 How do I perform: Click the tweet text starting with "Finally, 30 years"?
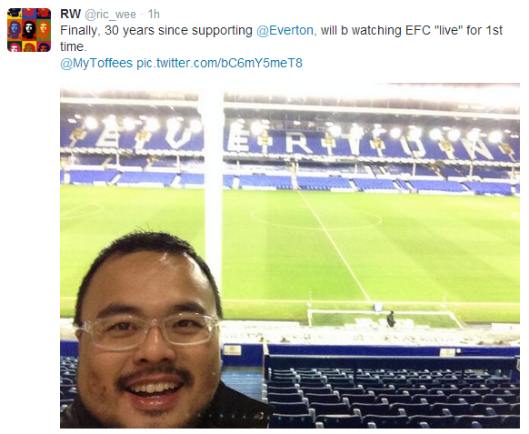tap(282, 38)
